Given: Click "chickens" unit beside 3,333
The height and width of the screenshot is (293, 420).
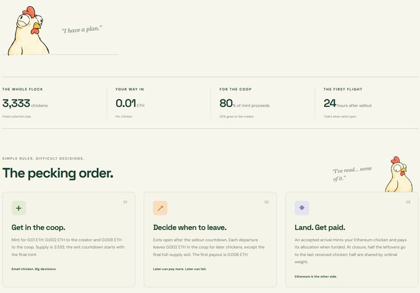Looking at the screenshot, I should pos(40,106).
